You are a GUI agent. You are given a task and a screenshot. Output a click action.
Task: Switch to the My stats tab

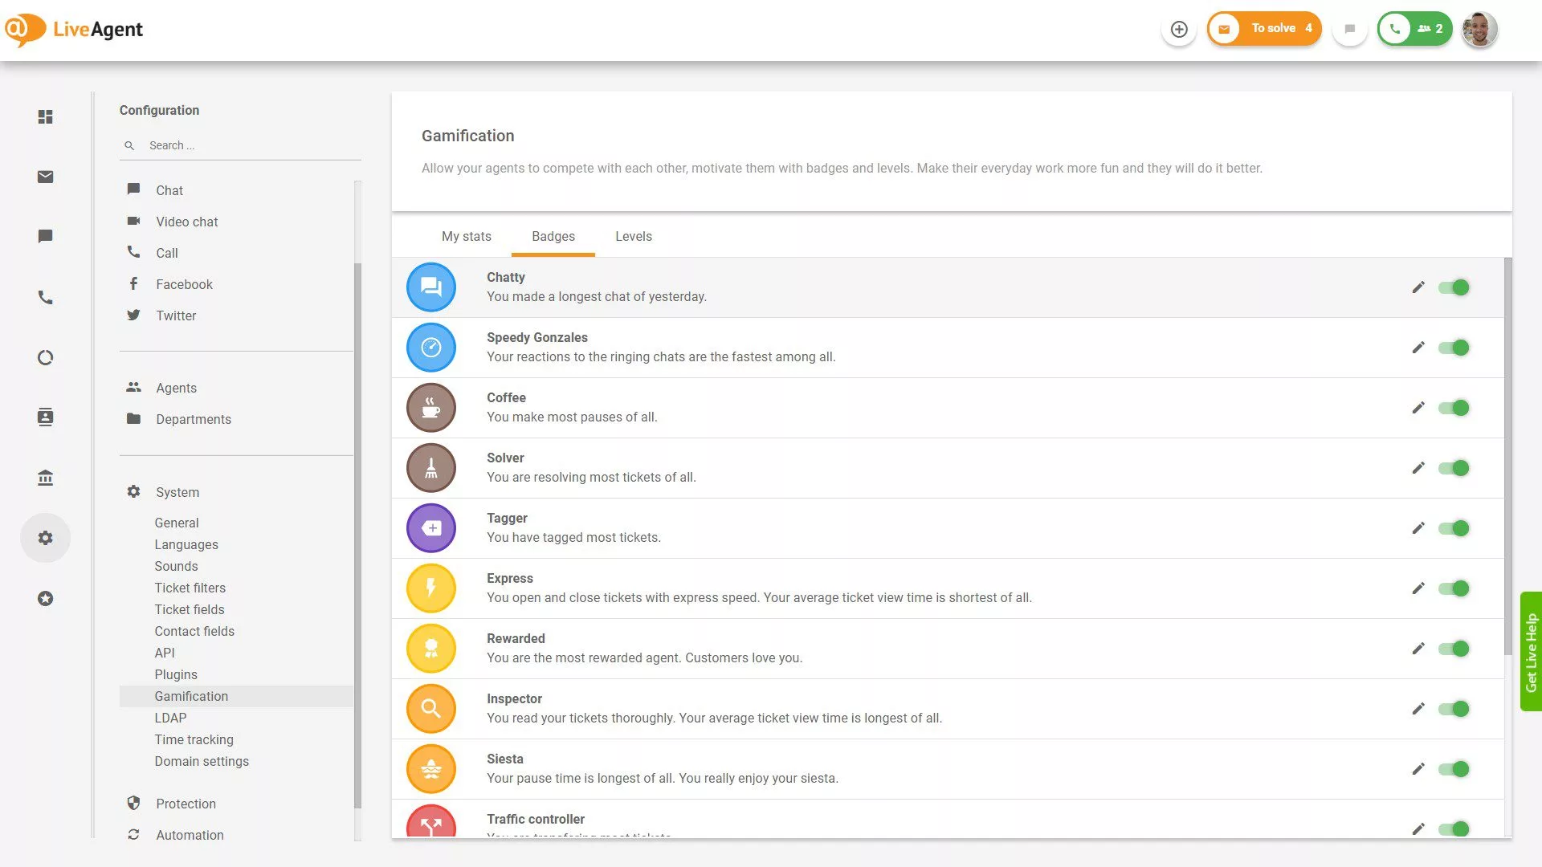[x=466, y=236]
